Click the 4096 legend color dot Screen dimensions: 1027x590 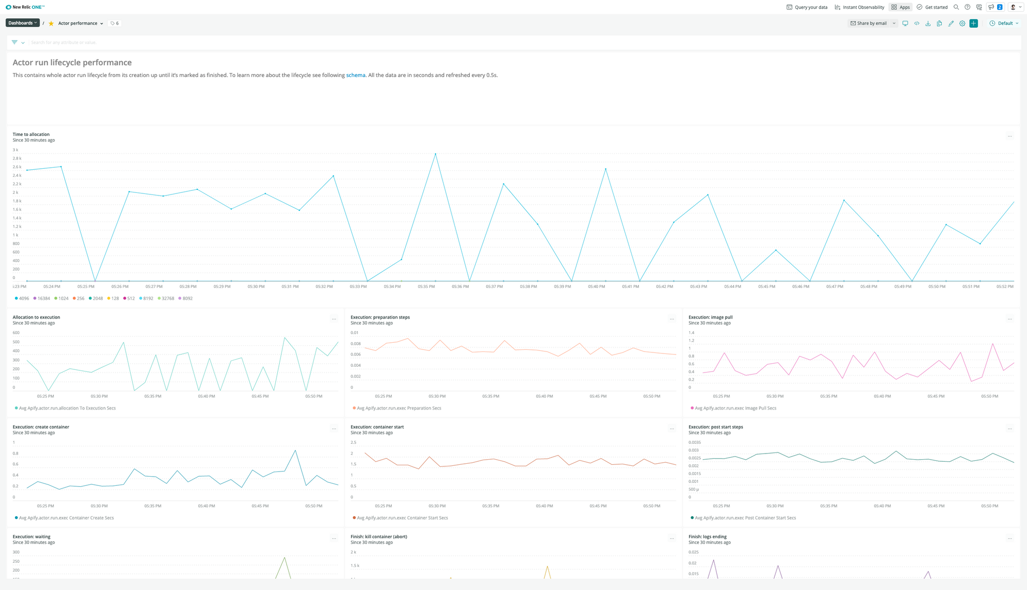pyautogui.click(x=16, y=298)
